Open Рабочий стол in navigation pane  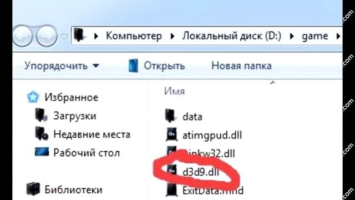(87, 153)
